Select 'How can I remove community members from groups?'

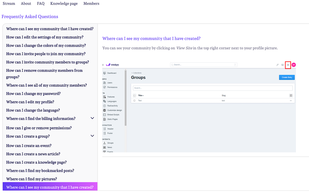(44, 74)
